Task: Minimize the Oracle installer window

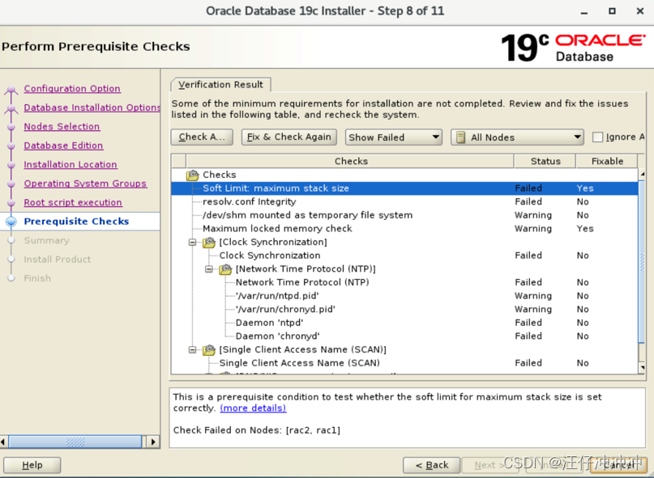Action: pyautogui.click(x=584, y=11)
